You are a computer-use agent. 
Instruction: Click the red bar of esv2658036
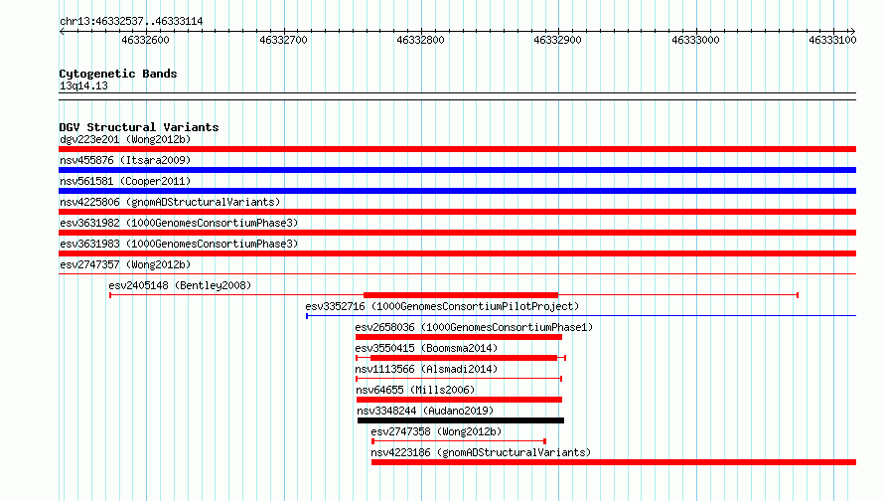click(x=458, y=337)
